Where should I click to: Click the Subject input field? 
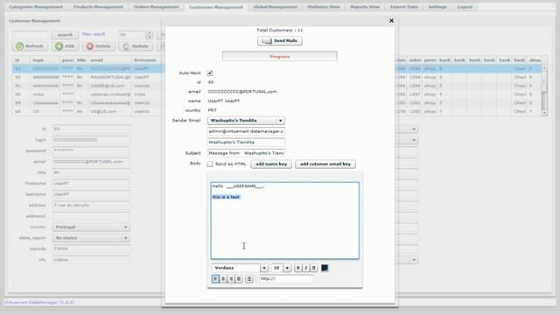click(x=246, y=153)
